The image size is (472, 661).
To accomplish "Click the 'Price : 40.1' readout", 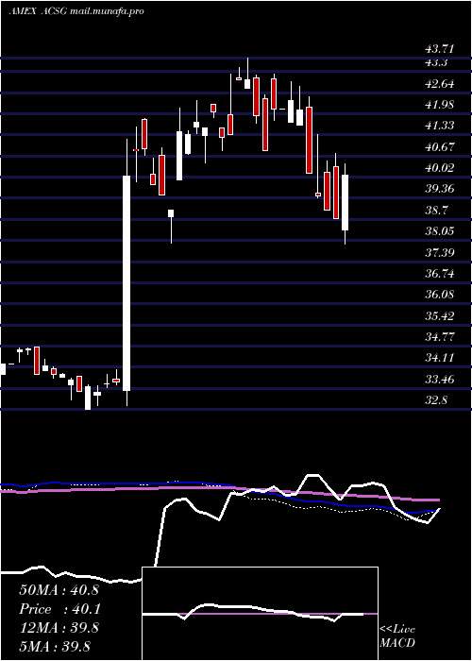I will click(59, 609).
